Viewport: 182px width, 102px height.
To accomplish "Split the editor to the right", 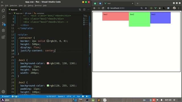I will pos(84,10).
